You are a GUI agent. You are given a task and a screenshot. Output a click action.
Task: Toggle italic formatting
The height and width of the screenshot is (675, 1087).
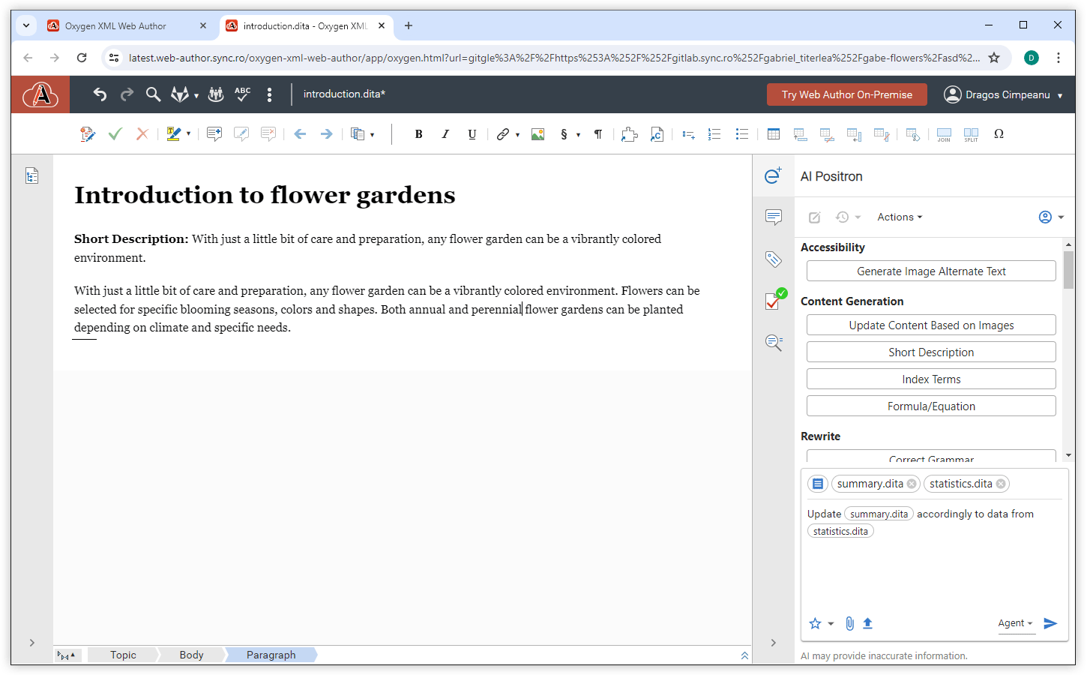(445, 134)
